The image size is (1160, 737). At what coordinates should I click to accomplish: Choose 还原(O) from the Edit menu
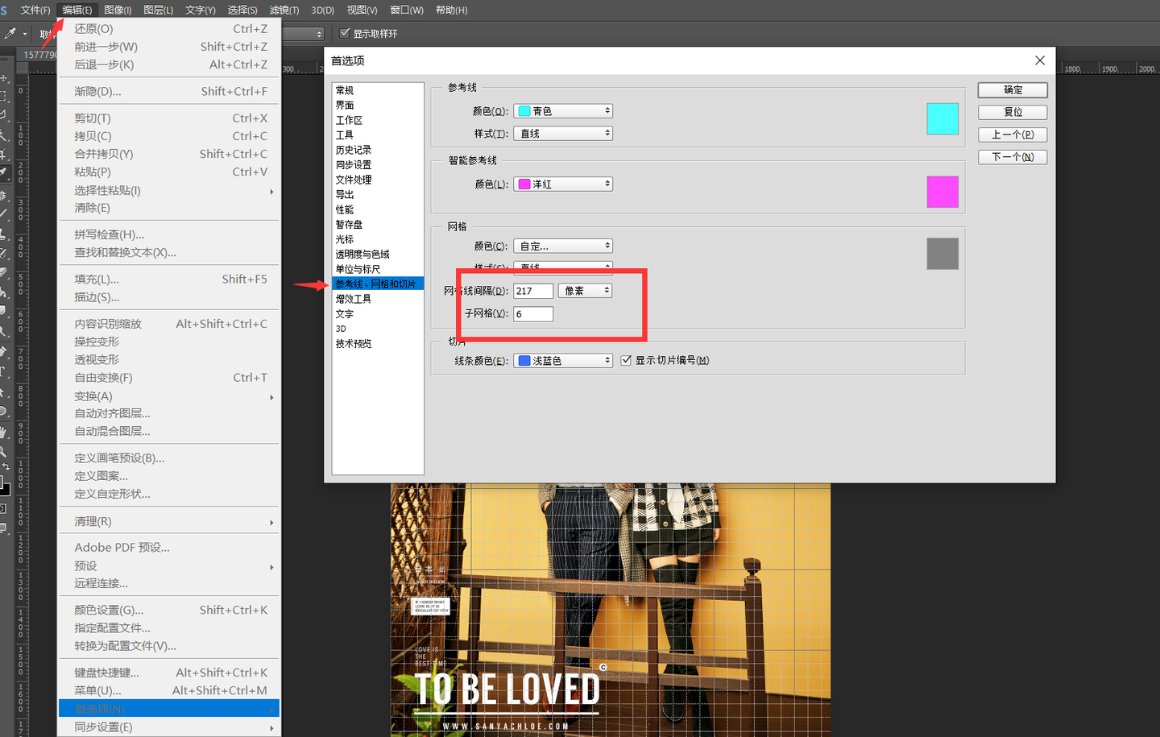click(x=169, y=29)
